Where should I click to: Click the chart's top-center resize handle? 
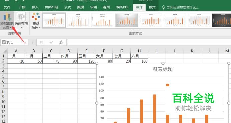(163, 63)
